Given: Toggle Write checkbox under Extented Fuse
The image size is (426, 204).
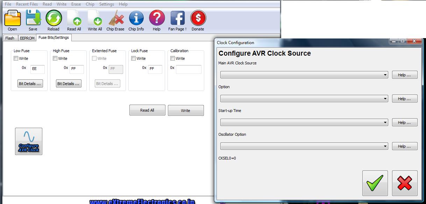Looking at the screenshot, I should click(94, 58).
